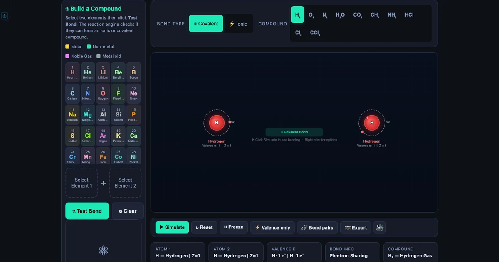Click the ATOM 1 info card
Screen dimensions: 499x262
pos(178,252)
